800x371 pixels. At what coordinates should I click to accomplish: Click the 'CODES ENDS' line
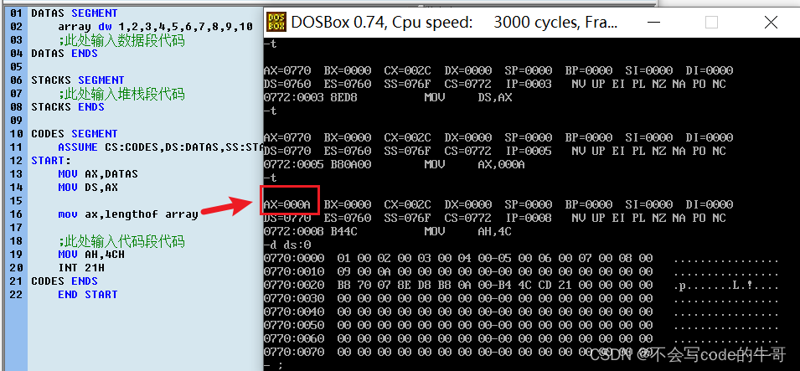coord(65,281)
